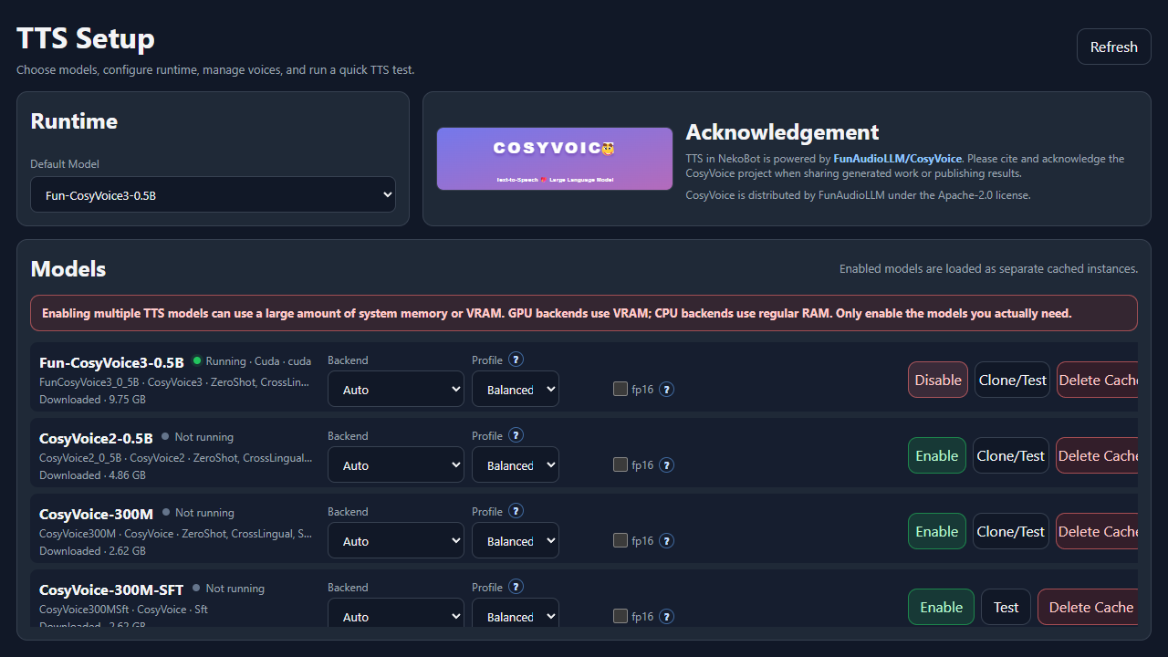Open the FunAudioLLM/CosyVoice link
Image resolution: width=1168 pixels, height=657 pixels.
click(x=898, y=159)
